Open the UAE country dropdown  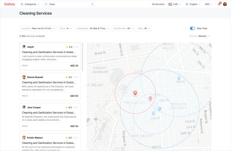(174, 4)
